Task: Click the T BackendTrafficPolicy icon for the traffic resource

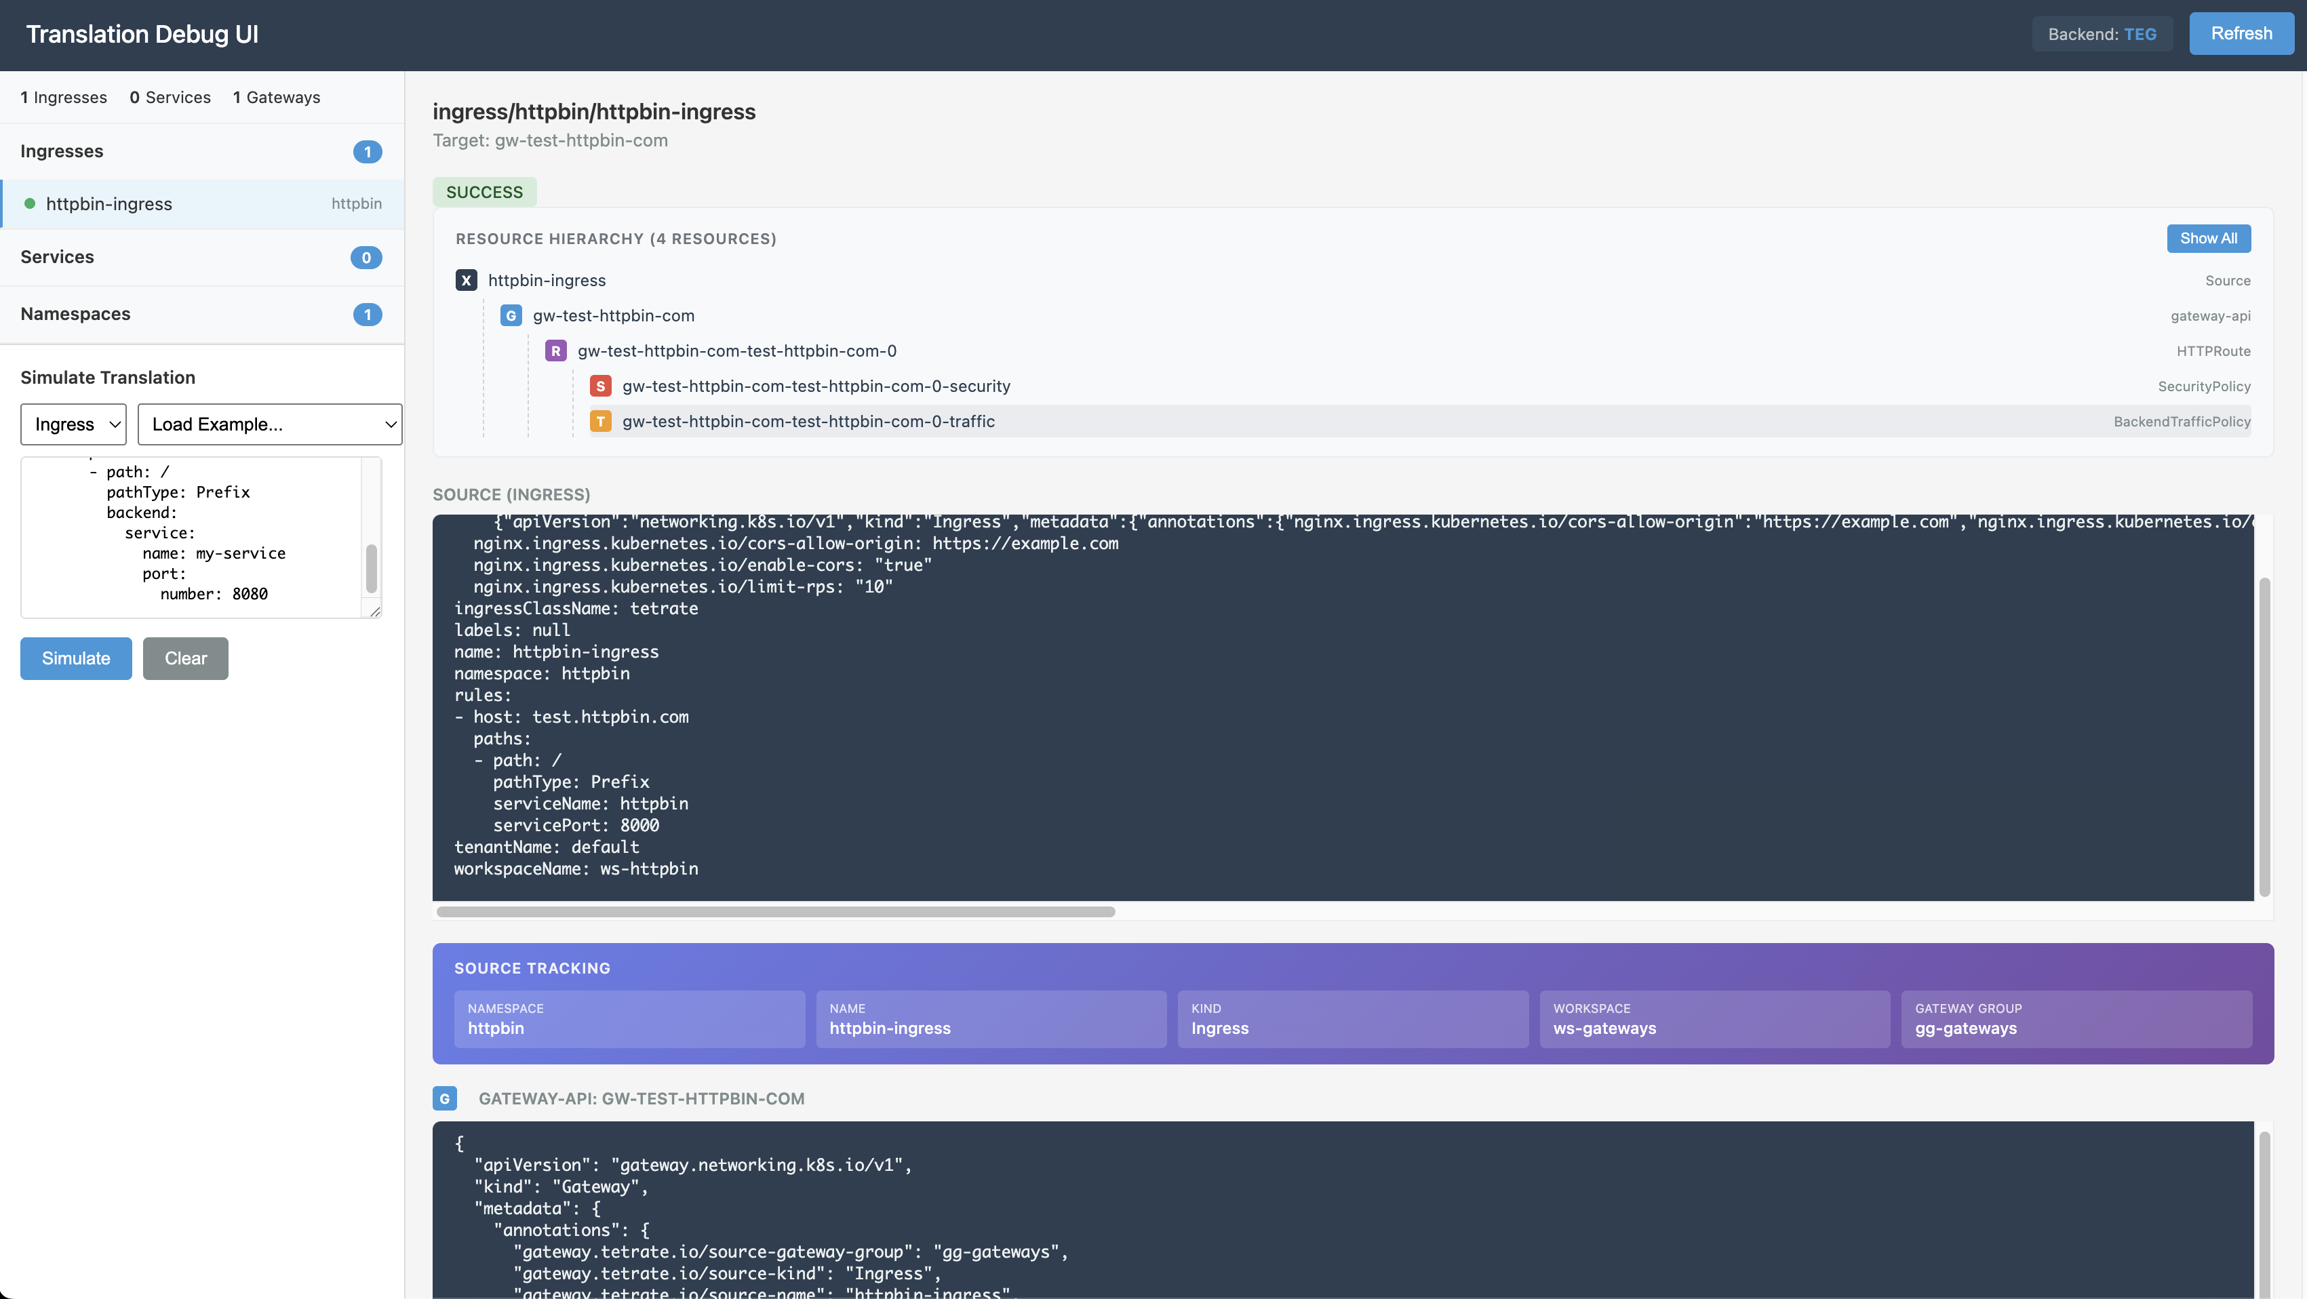Action: tap(600, 421)
